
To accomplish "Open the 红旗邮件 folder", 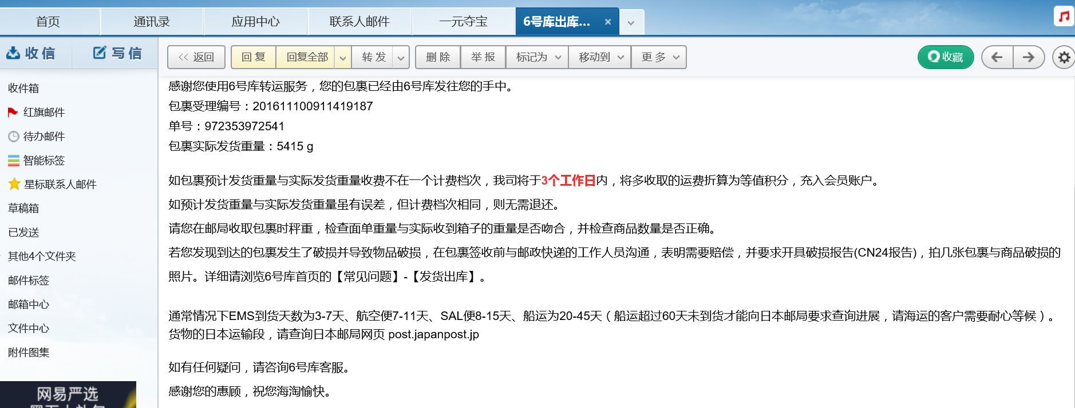I will pyautogui.click(x=44, y=112).
